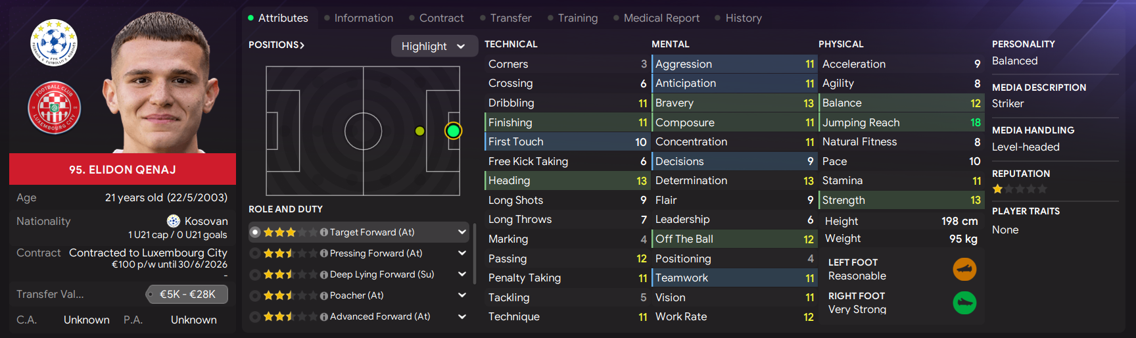The image size is (1136, 338).
Task: Expand the Positions header arrow
Action: [x=276, y=45]
